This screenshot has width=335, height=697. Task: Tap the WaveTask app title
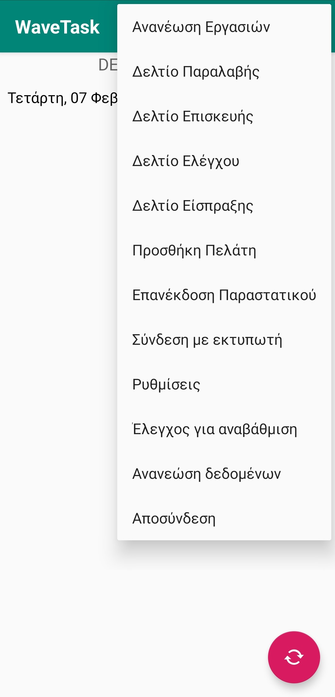(x=57, y=27)
